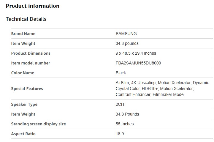Click the Aspect Ratio label
214x142 pixels.
23,134
